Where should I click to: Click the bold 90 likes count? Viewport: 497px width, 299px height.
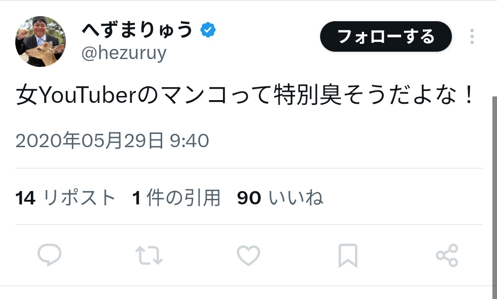pos(249,198)
